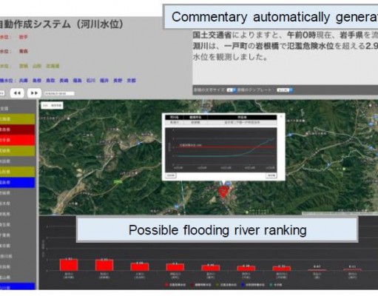Screen dimensions: 378x296
Task: Click the fast-forward time step button
Action: point(34,93)
